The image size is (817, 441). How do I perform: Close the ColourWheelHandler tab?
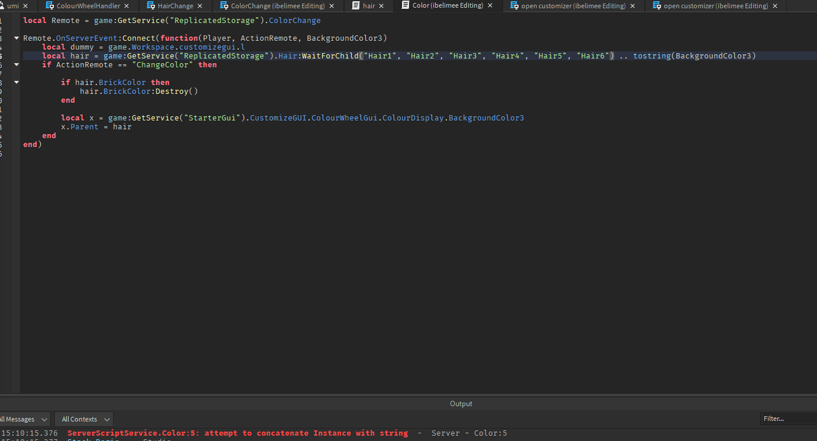click(128, 6)
